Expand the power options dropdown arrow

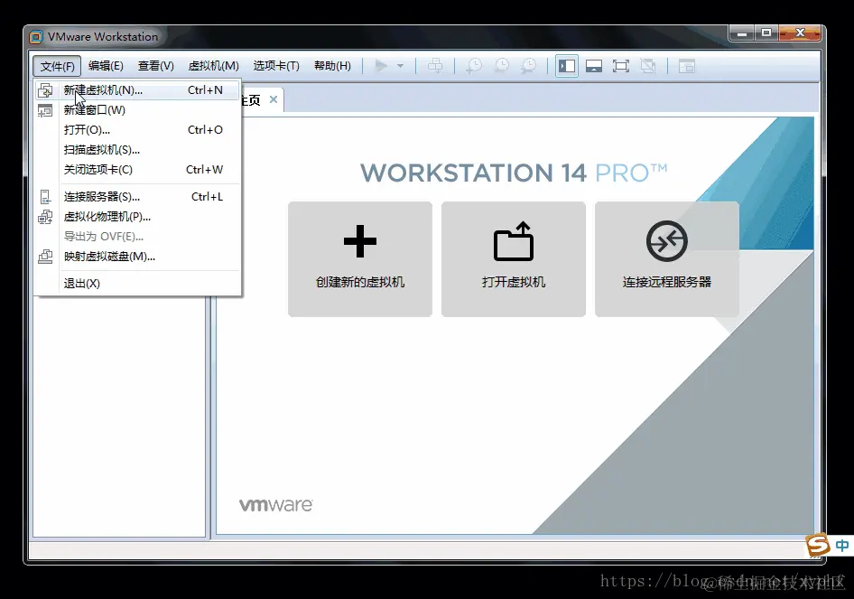pyautogui.click(x=400, y=66)
